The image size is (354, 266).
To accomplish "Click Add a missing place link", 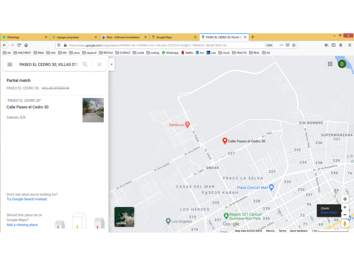I will 22,225.
